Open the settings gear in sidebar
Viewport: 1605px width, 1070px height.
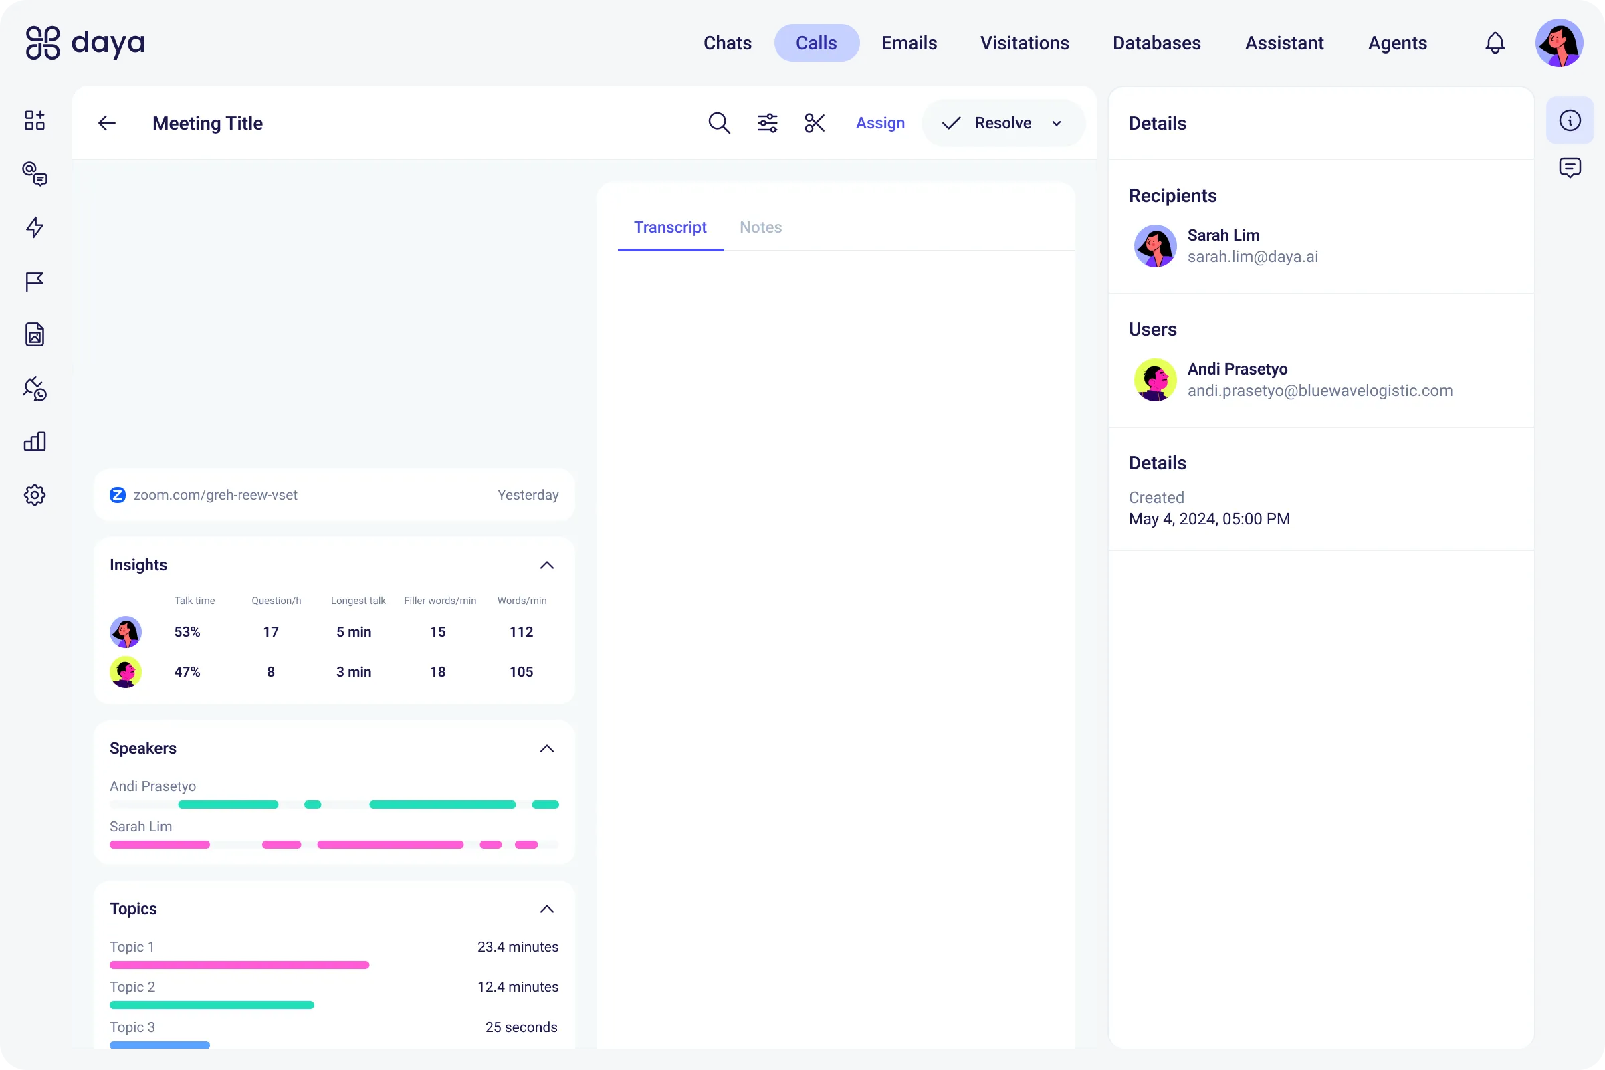tap(35, 495)
